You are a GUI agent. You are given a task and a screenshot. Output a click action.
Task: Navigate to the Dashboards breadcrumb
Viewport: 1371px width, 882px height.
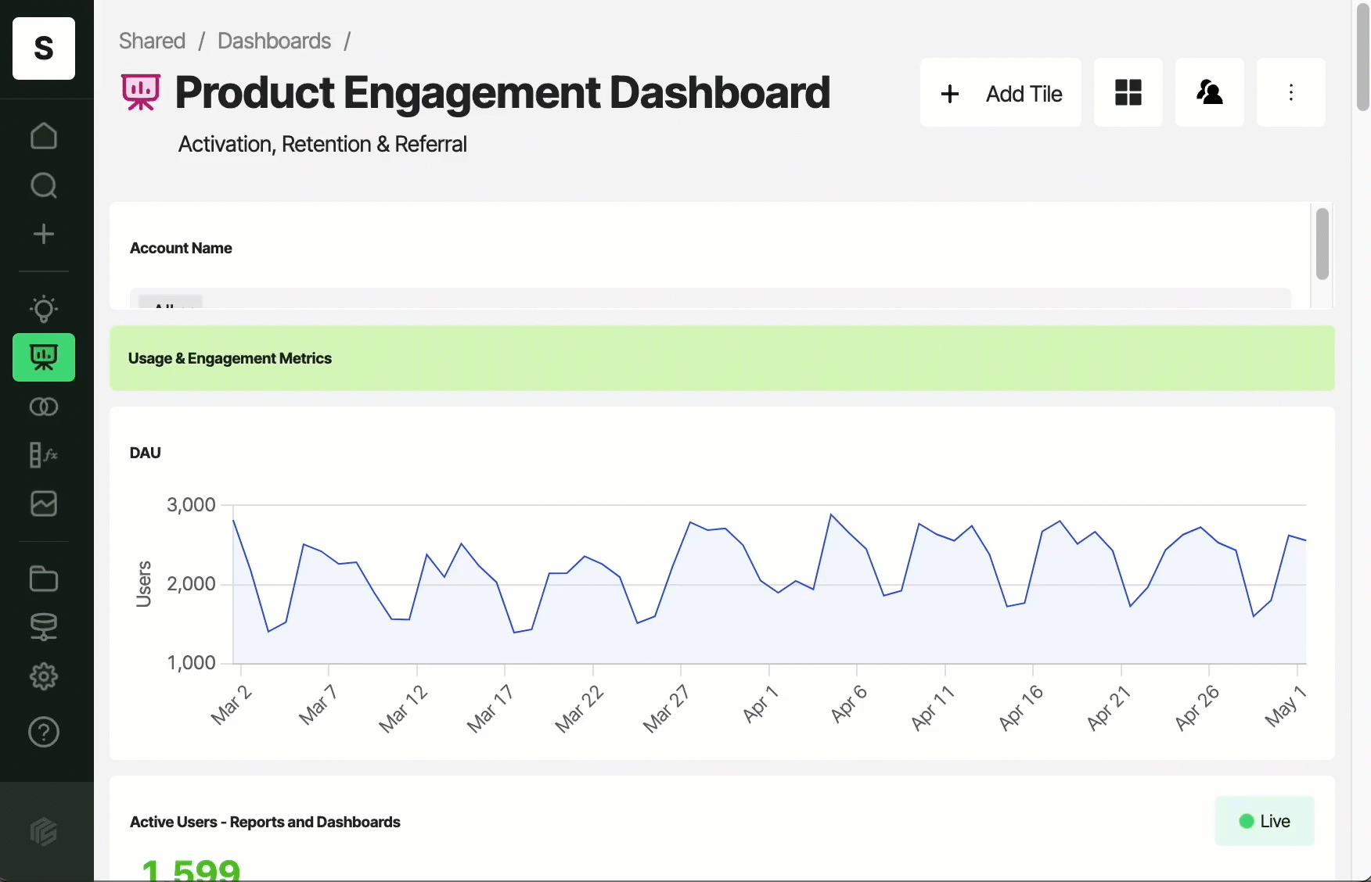click(x=275, y=41)
